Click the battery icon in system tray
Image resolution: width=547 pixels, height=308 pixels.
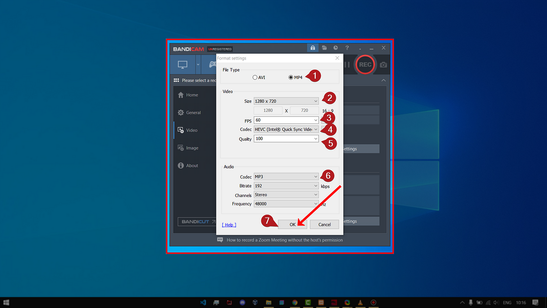479,303
